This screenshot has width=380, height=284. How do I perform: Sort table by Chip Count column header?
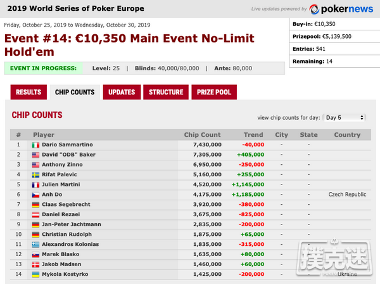[202, 134]
